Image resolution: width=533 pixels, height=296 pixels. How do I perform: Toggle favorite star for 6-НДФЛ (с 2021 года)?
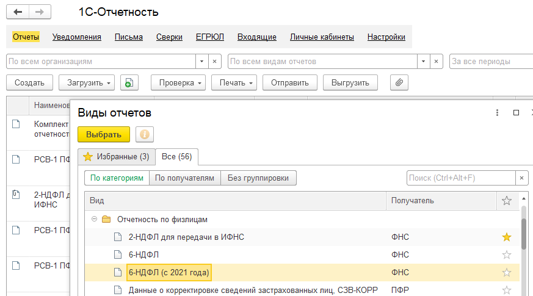[507, 273]
